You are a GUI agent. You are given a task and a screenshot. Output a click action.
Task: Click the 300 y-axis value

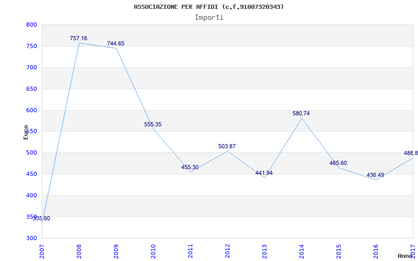[31, 238]
